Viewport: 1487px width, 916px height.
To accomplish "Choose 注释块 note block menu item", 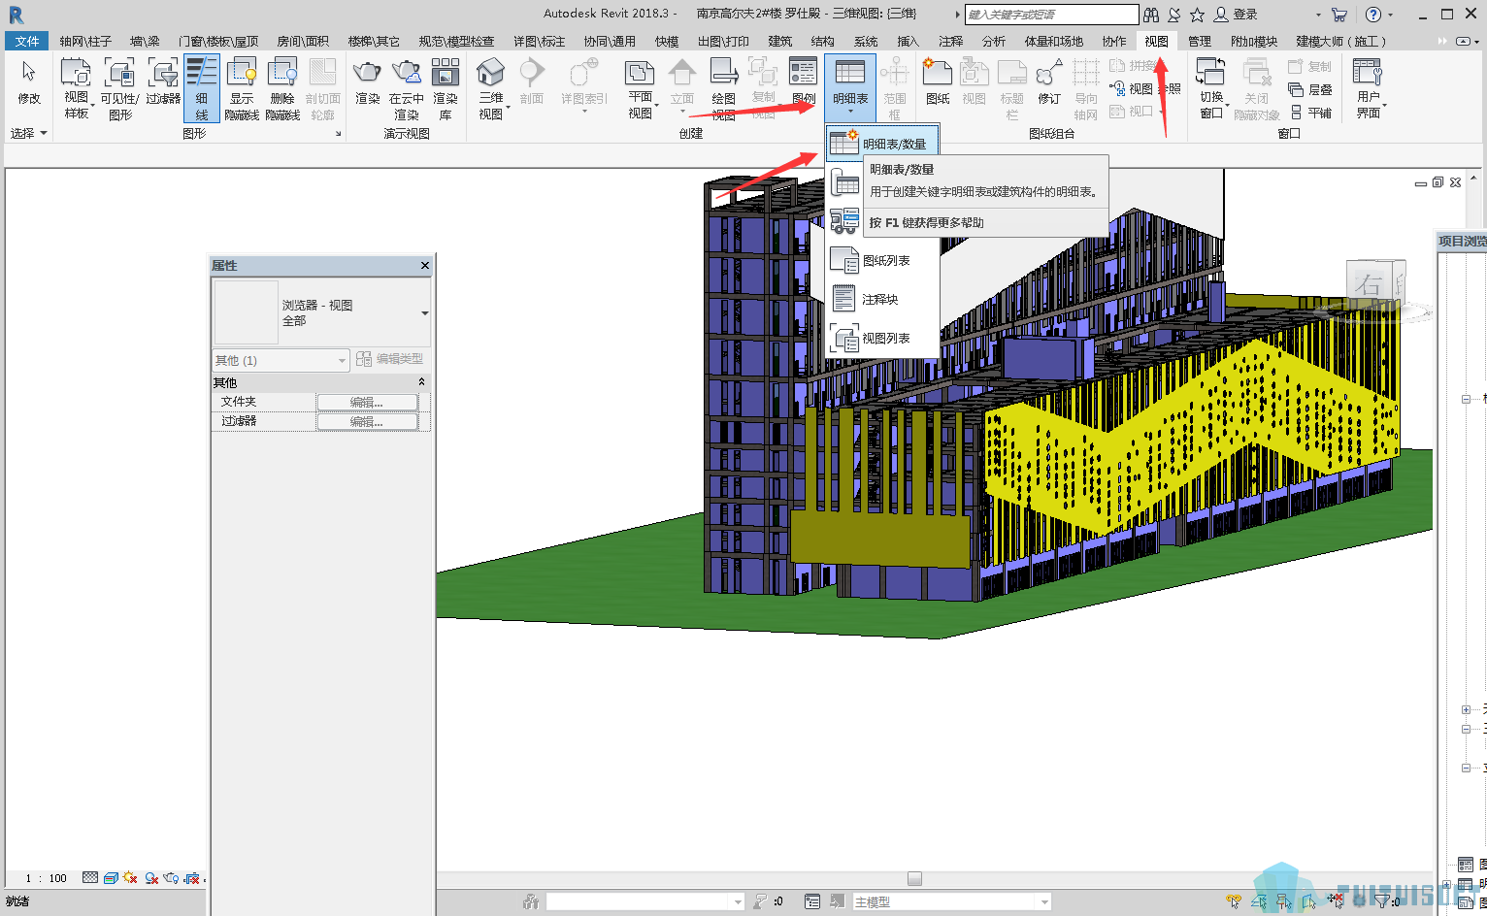I will click(882, 299).
